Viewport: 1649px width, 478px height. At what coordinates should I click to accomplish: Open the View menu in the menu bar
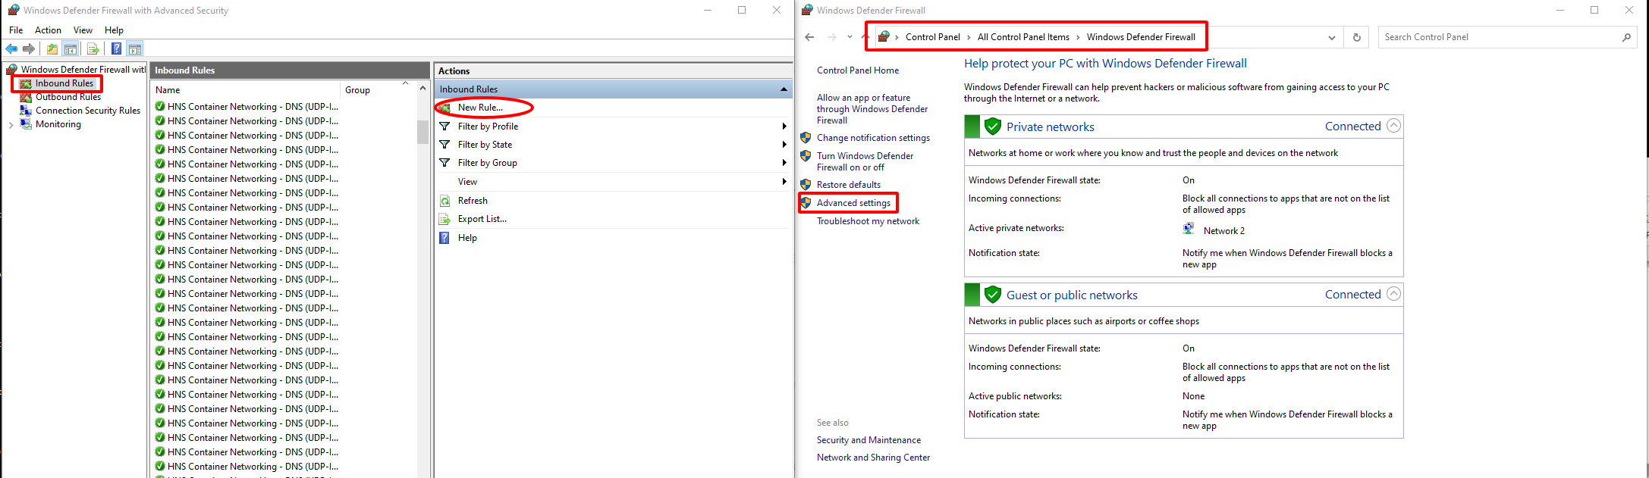coord(83,30)
